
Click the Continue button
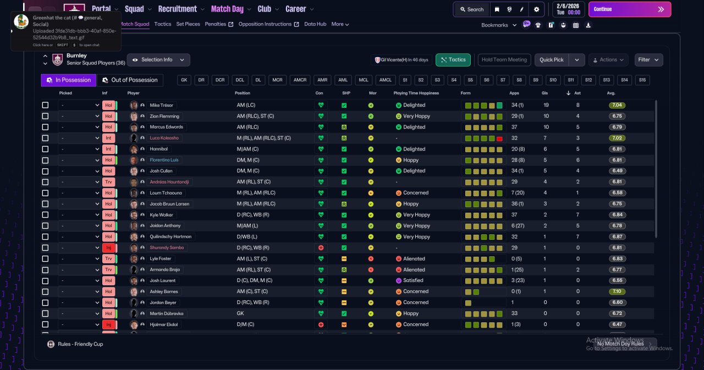[630, 9]
